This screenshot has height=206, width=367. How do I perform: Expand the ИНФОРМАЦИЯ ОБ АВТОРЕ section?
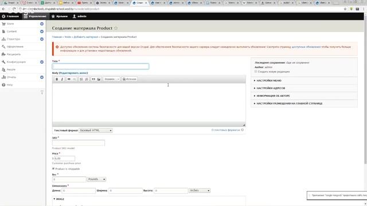point(273,96)
